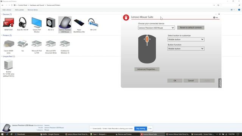
Task: Collapse the Unspecified (1) group
Action: click(2, 56)
